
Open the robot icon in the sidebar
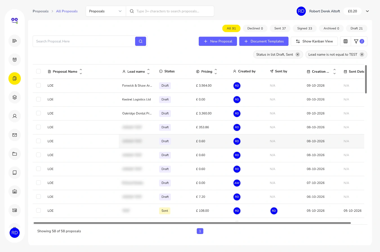pyautogui.click(x=15, y=192)
